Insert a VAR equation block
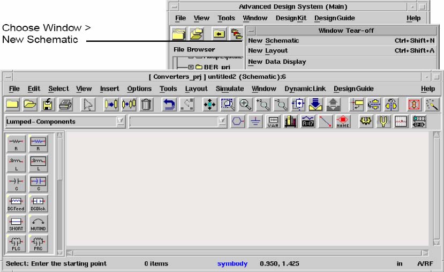Screen dimensions: 444x272 (273, 122)
